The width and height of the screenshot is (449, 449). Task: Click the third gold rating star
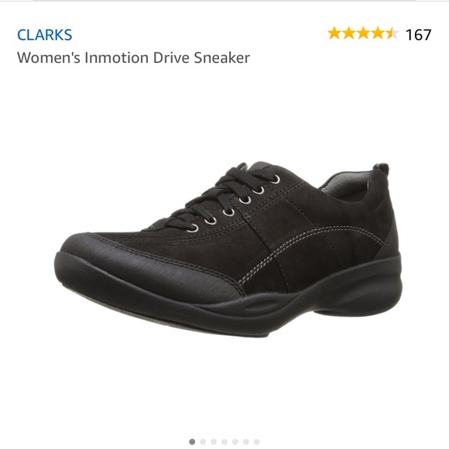(363, 33)
